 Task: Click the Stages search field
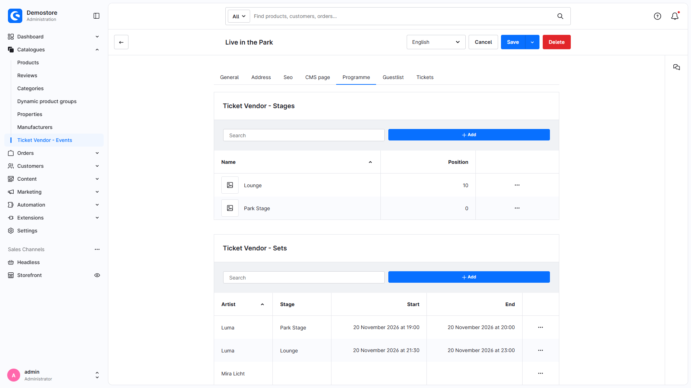tap(304, 135)
